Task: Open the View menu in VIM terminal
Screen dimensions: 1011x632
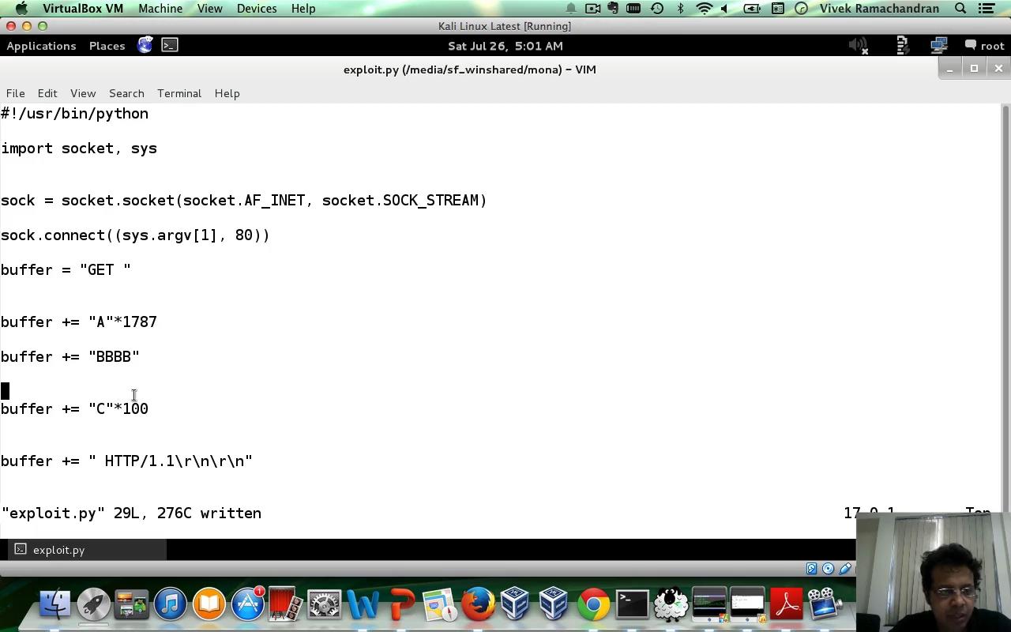Action: click(83, 93)
